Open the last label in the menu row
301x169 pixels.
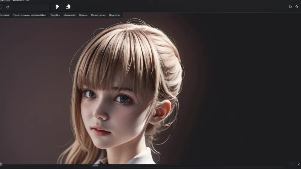point(115,15)
